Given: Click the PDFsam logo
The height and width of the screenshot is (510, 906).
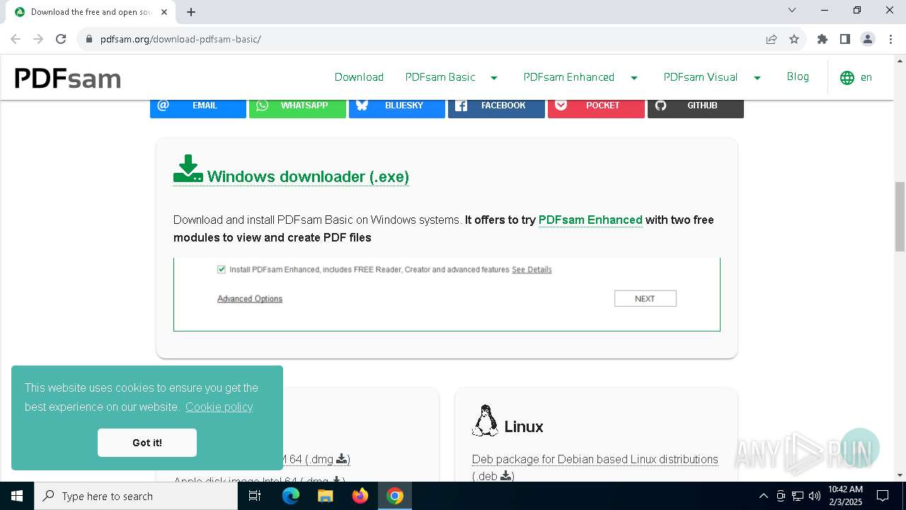Looking at the screenshot, I should click(x=68, y=78).
